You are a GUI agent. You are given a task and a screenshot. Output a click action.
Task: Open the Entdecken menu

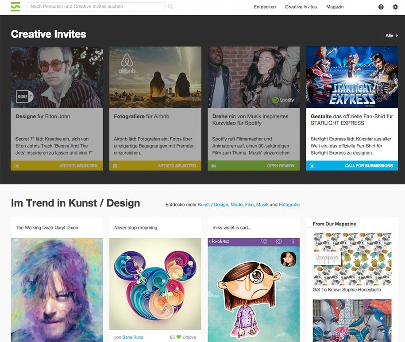coord(265,7)
